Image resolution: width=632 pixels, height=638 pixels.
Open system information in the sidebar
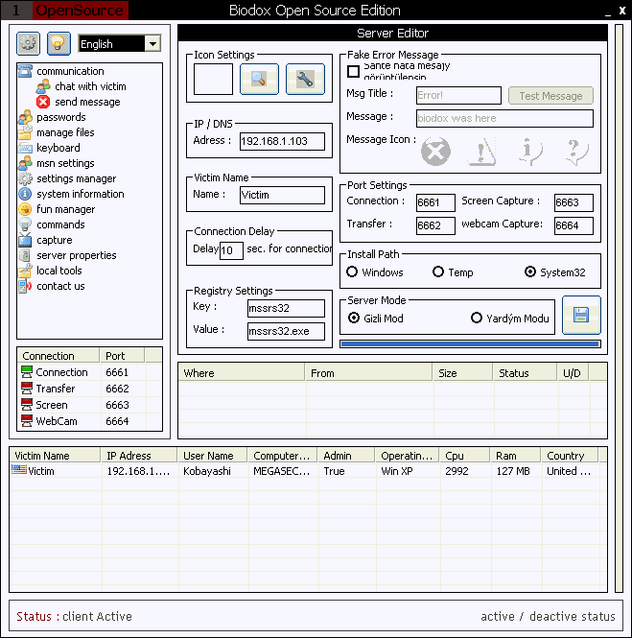(x=80, y=194)
